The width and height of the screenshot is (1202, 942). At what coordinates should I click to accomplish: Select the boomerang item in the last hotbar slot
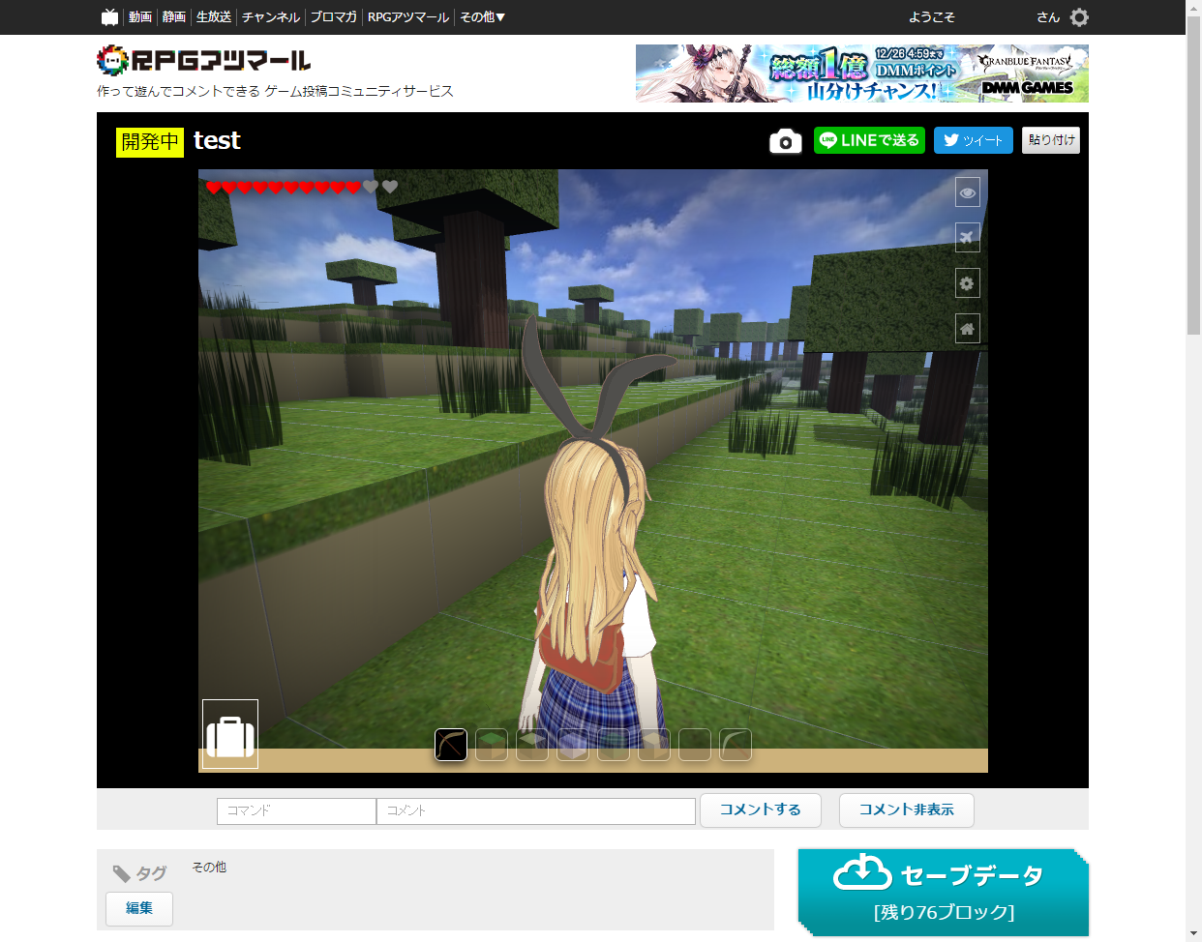click(735, 745)
